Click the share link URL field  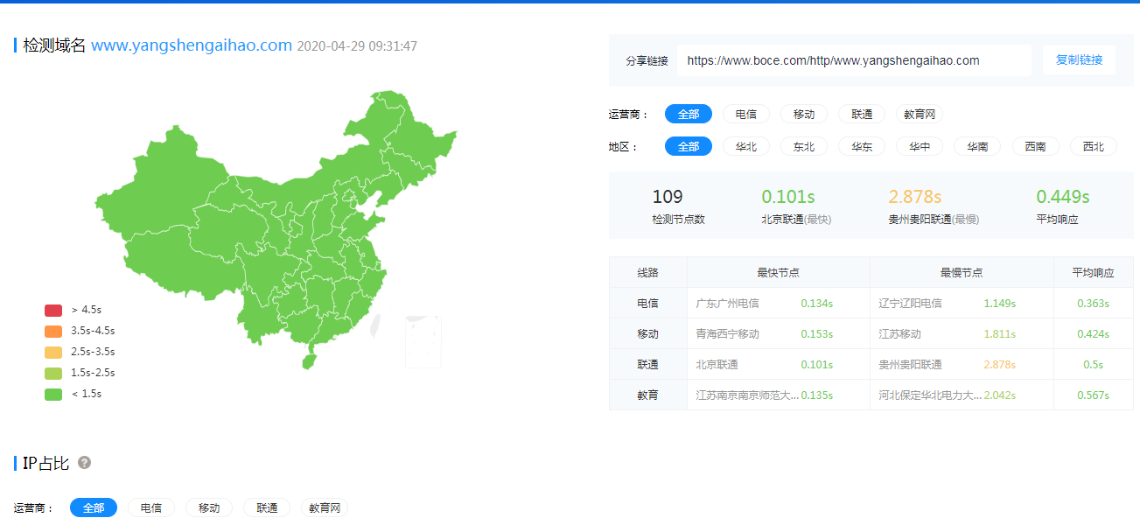tap(853, 60)
